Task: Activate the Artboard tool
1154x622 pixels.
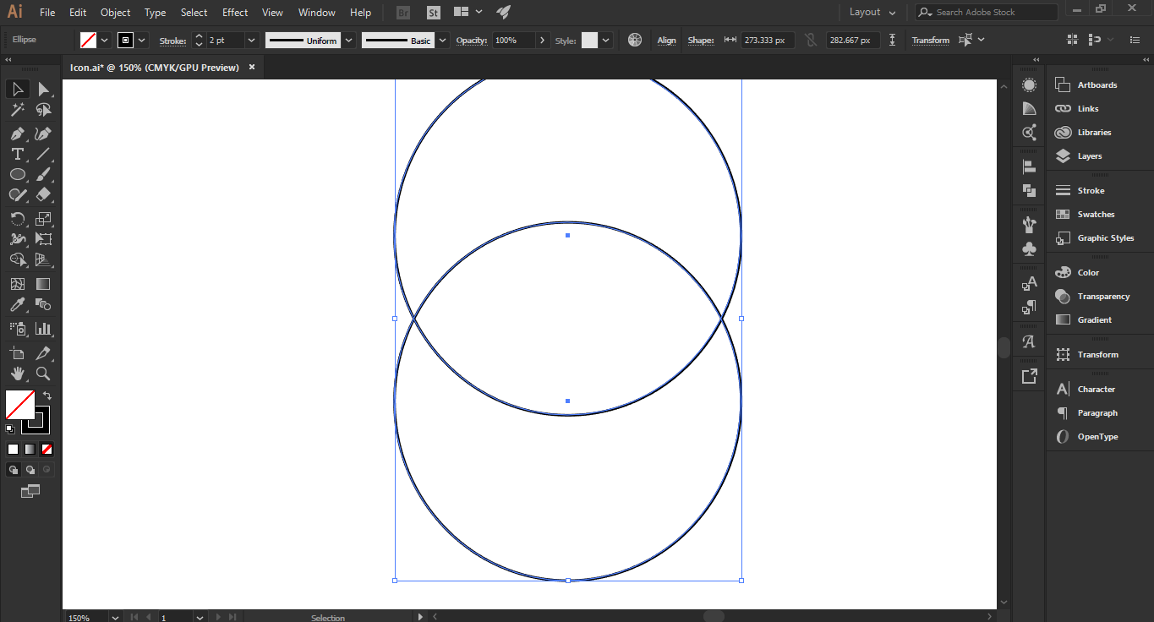Action: [17, 353]
